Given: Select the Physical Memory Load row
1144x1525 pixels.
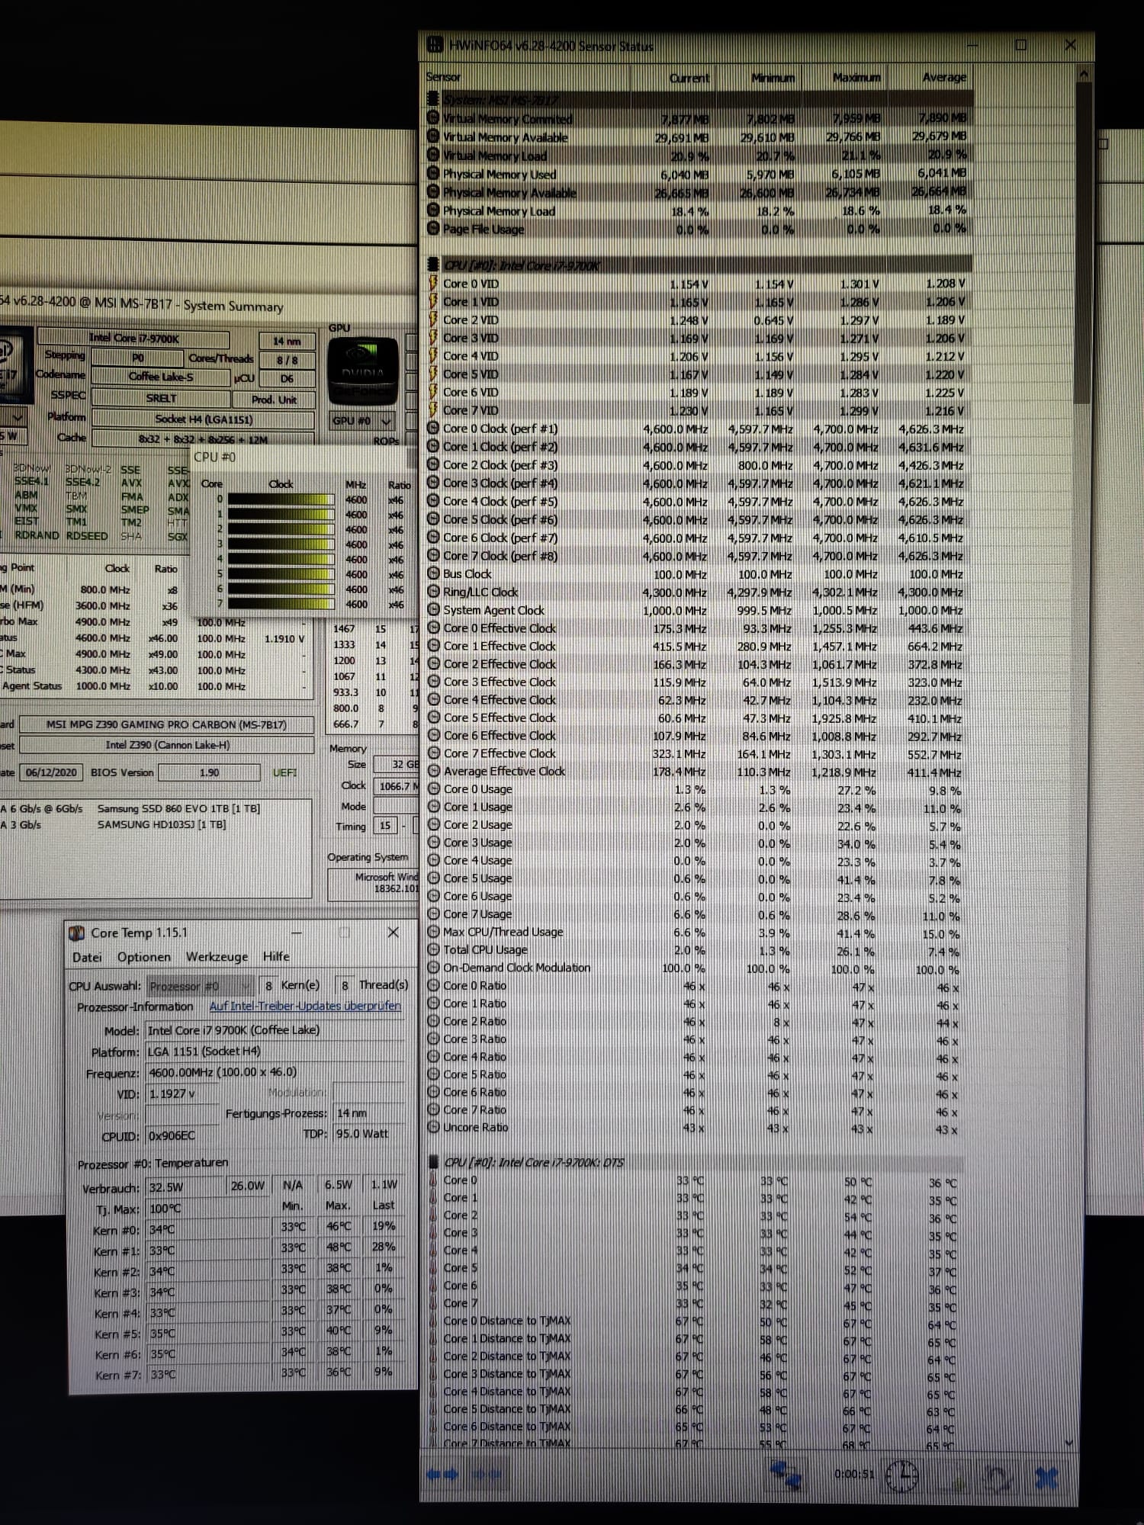Looking at the screenshot, I should (x=699, y=210).
